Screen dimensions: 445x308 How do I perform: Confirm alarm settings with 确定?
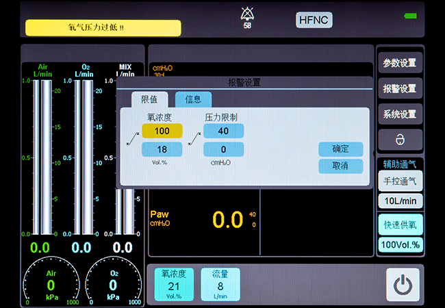[340, 149]
